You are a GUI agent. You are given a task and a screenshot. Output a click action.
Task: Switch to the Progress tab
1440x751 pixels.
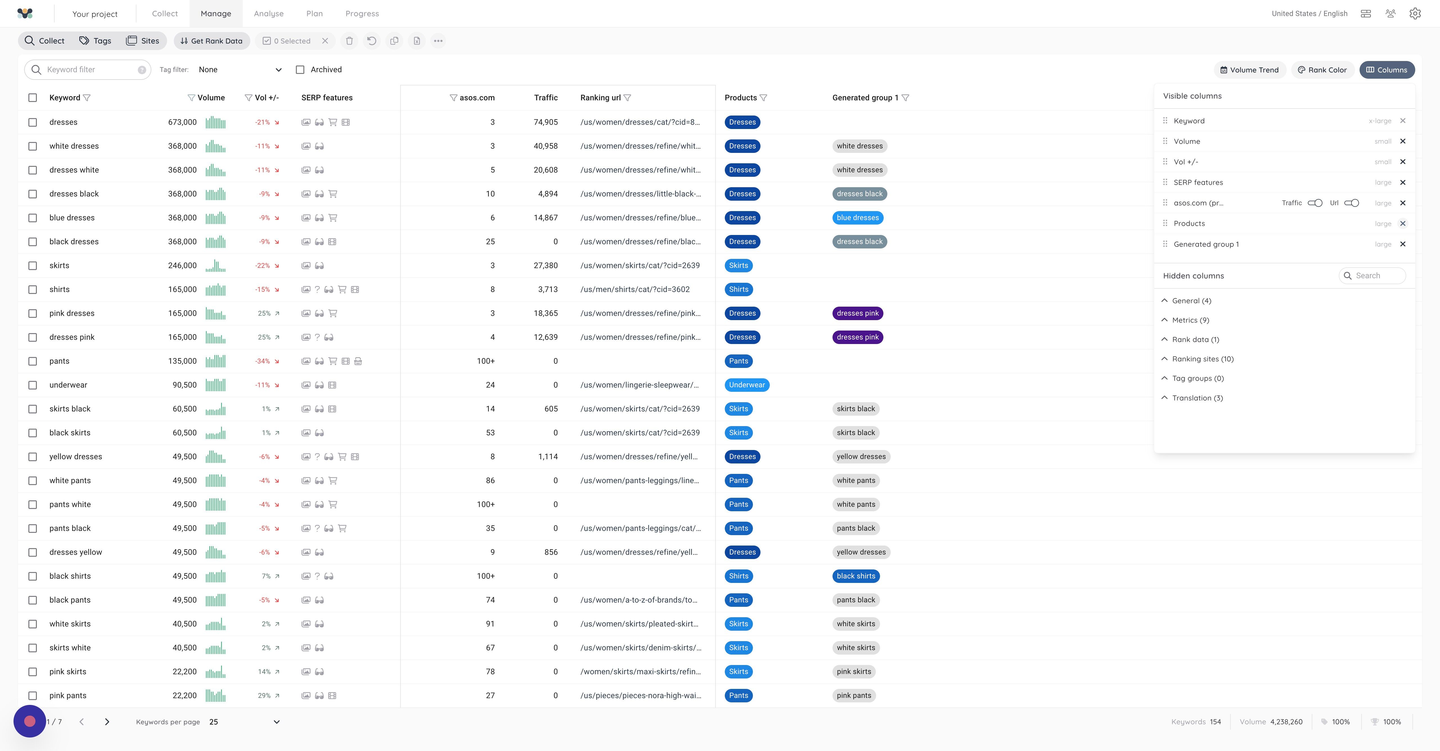coord(362,13)
